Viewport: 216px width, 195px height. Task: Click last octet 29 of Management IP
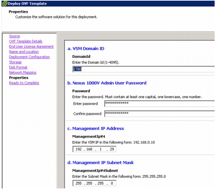click(112, 149)
